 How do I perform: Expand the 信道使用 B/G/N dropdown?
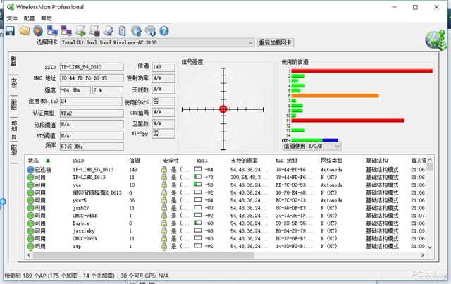(338, 147)
